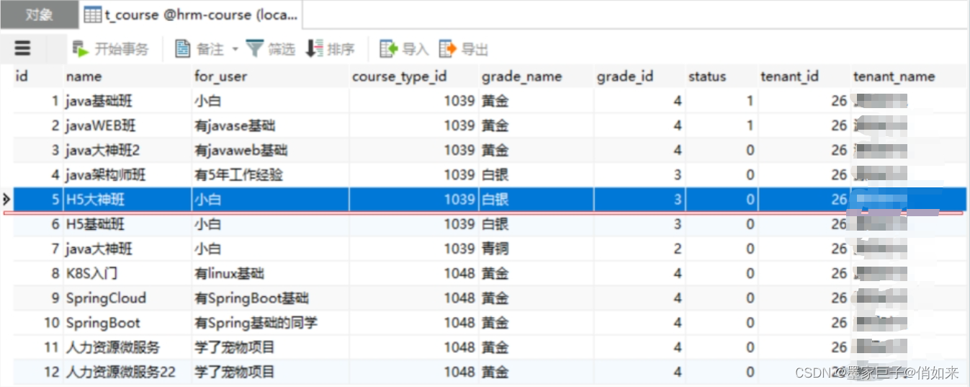Click the 1048 course_type_id cell in K8S入门 row

coord(414,273)
